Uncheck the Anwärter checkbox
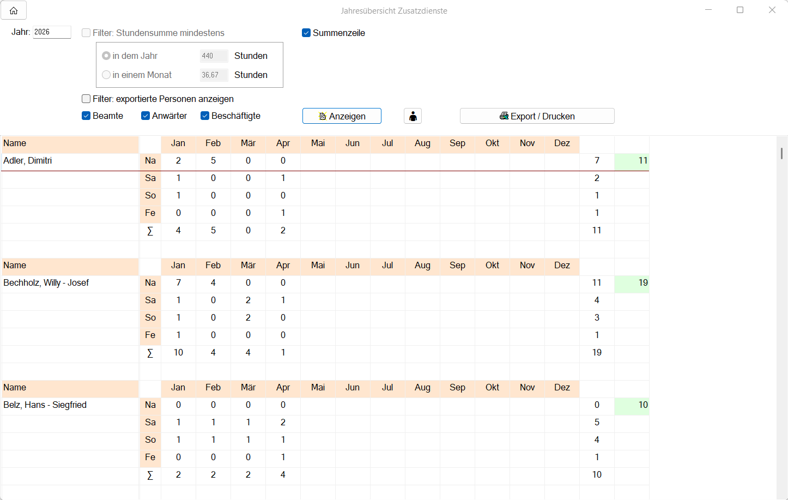 (146, 116)
